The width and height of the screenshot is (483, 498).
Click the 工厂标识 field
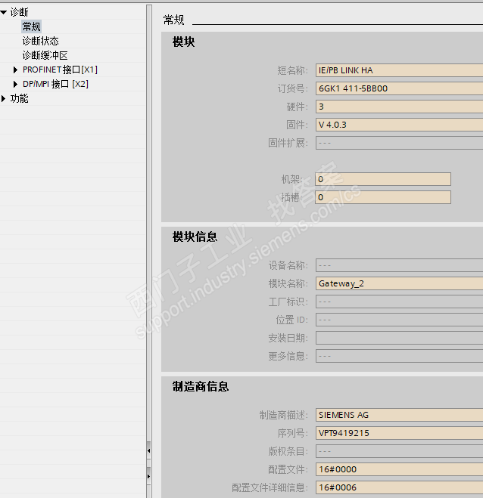pos(399,302)
